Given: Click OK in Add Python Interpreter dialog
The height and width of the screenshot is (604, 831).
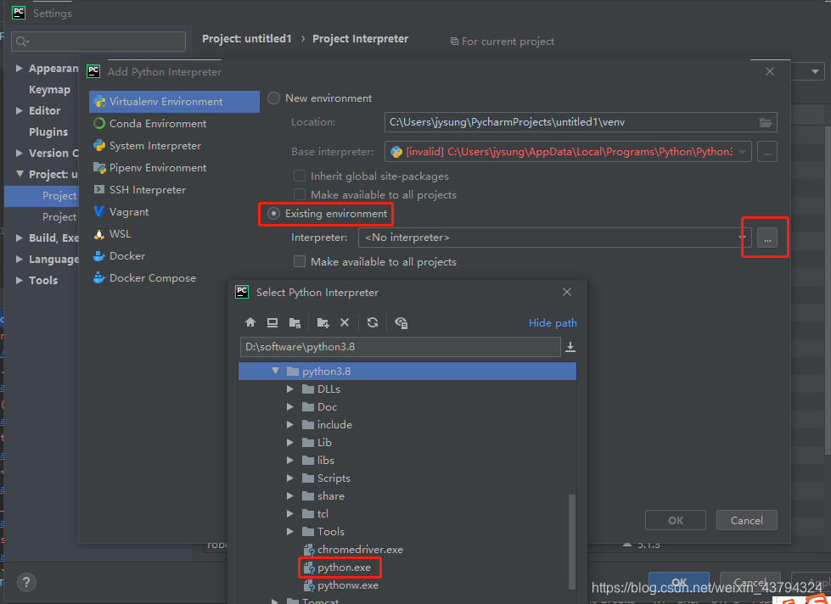Looking at the screenshot, I should pyautogui.click(x=675, y=520).
